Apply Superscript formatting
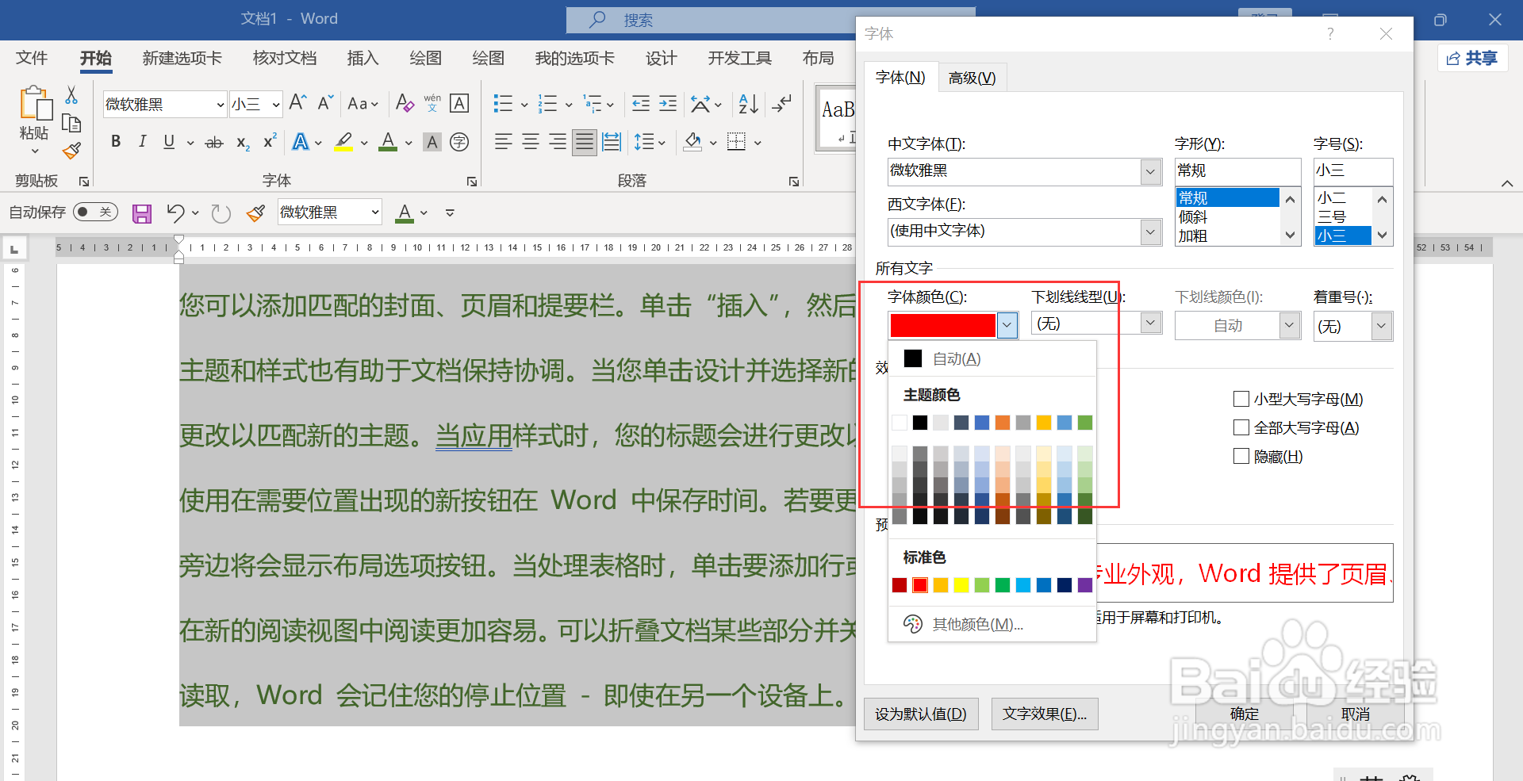The width and height of the screenshot is (1523, 781). pyautogui.click(x=270, y=141)
